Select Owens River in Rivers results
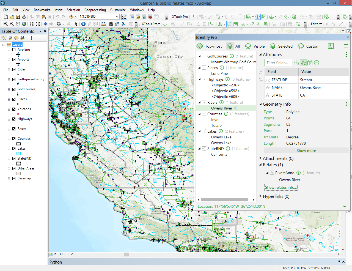This screenshot has height=271, width=352. [x=222, y=108]
